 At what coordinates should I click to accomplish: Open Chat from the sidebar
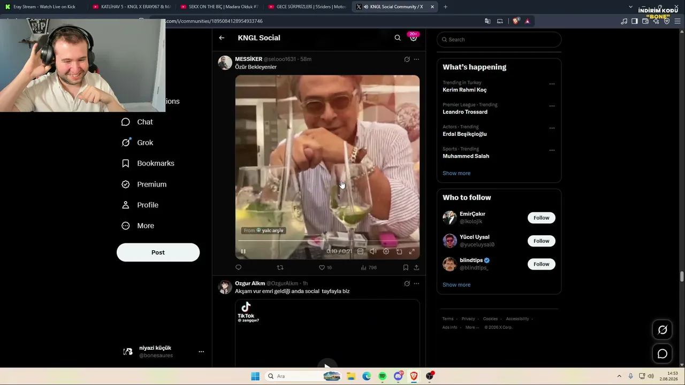137,122
